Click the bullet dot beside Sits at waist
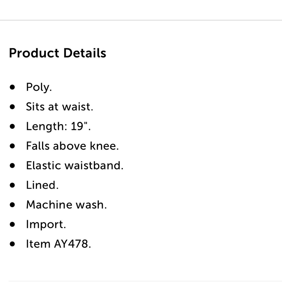The image size is (282, 282). 12,107
